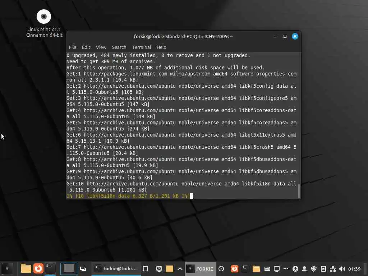Open the View menu
This screenshot has width=368, height=276.
point(101,47)
